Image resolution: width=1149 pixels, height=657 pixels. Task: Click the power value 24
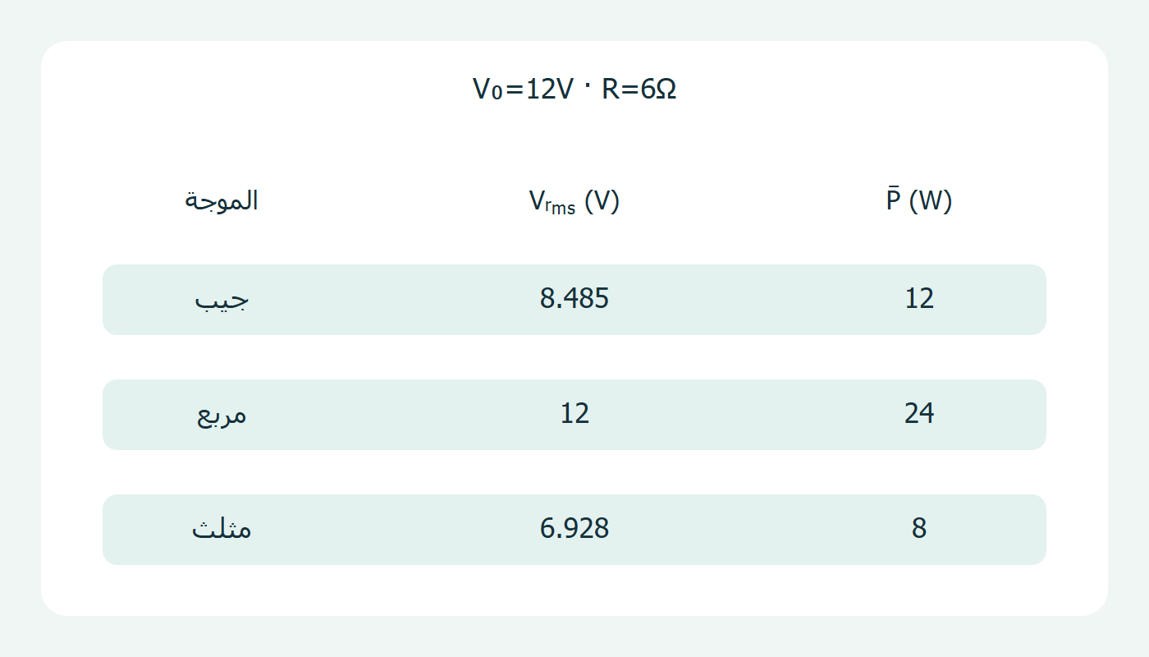coord(919,414)
